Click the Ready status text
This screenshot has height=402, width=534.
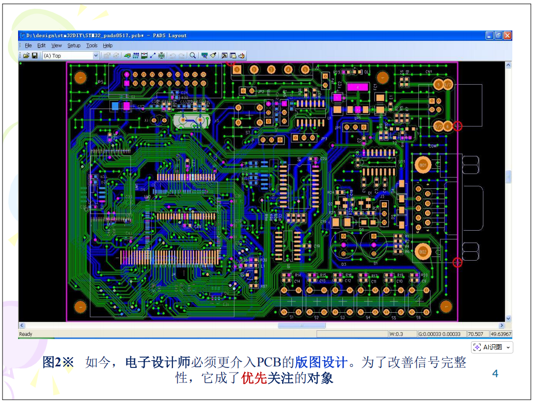[25, 334]
